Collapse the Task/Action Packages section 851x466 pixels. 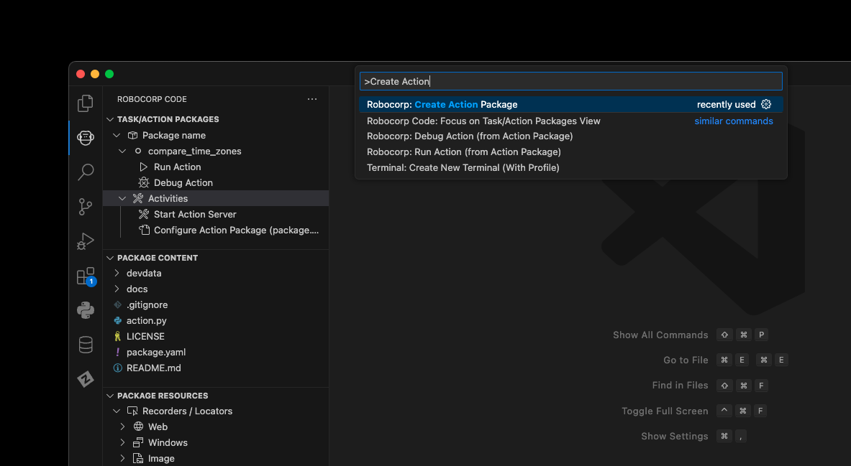pos(110,119)
